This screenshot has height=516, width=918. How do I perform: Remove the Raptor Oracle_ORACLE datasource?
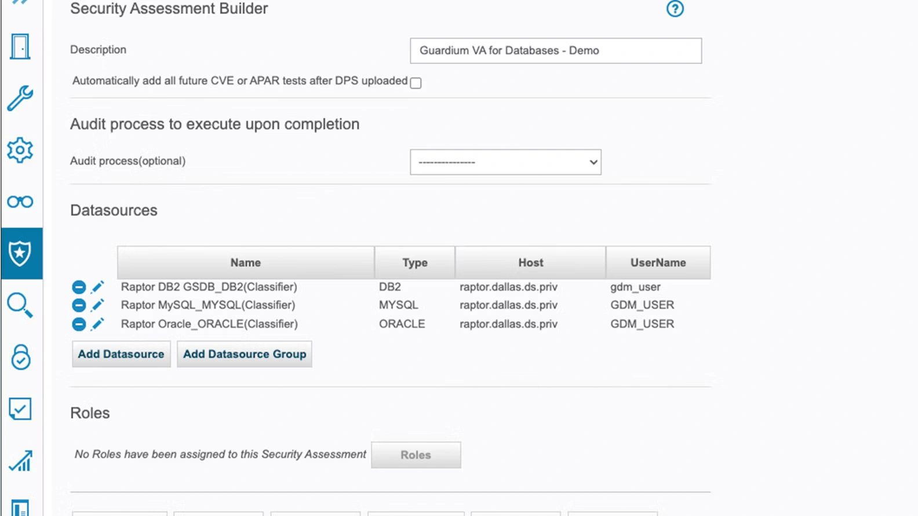click(x=79, y=324)
